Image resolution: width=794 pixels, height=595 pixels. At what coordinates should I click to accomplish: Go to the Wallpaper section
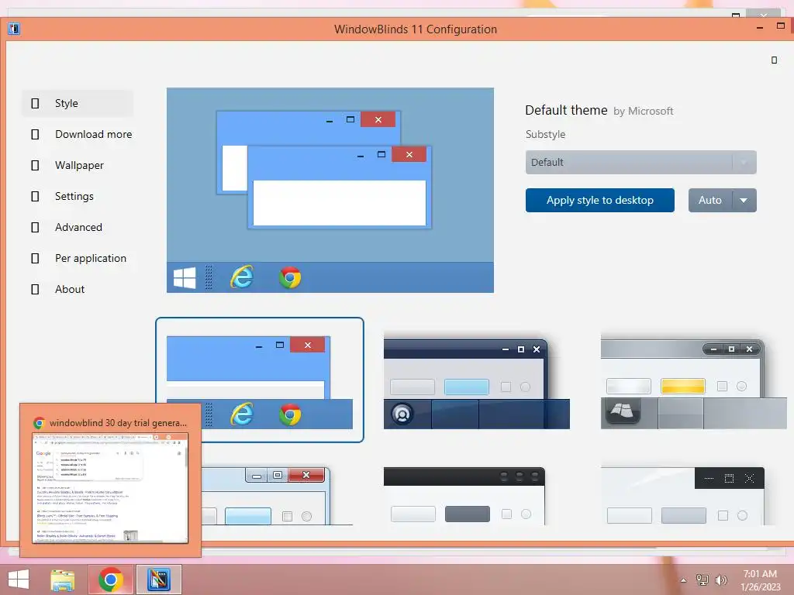pos(78,165)
